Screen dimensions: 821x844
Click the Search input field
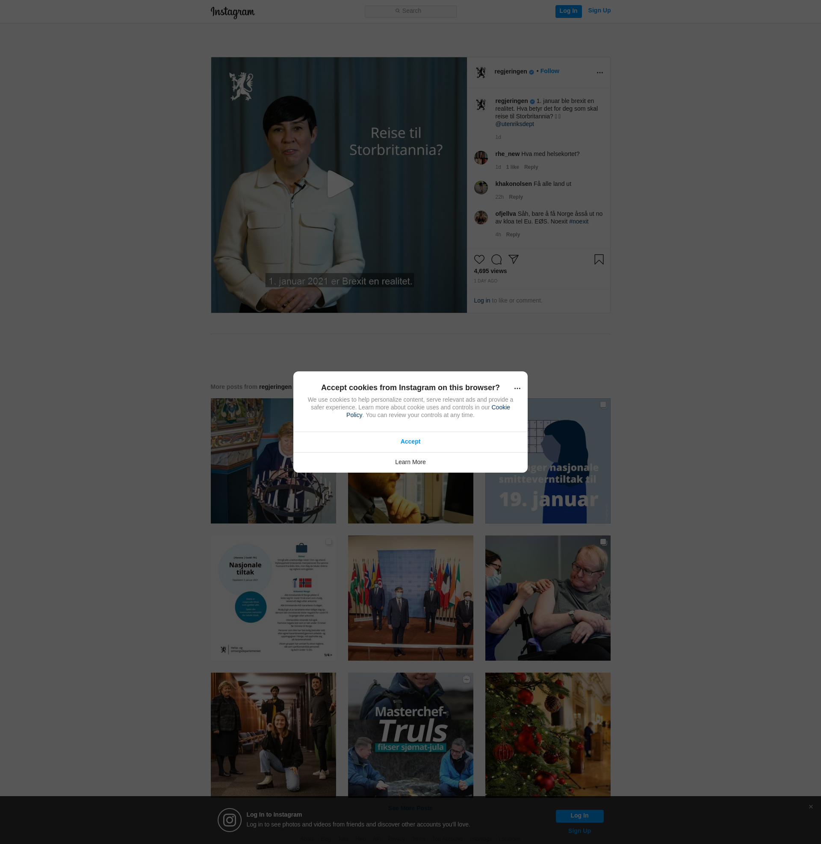coord(410,11)
